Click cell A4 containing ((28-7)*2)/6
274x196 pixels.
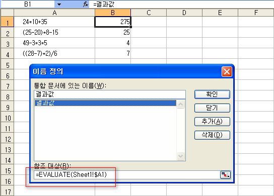point(54,54)
